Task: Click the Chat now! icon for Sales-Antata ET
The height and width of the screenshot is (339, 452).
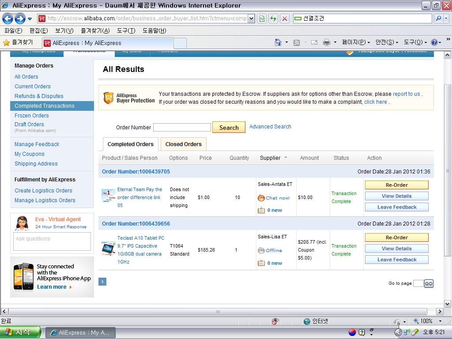Action: [261, 198]
